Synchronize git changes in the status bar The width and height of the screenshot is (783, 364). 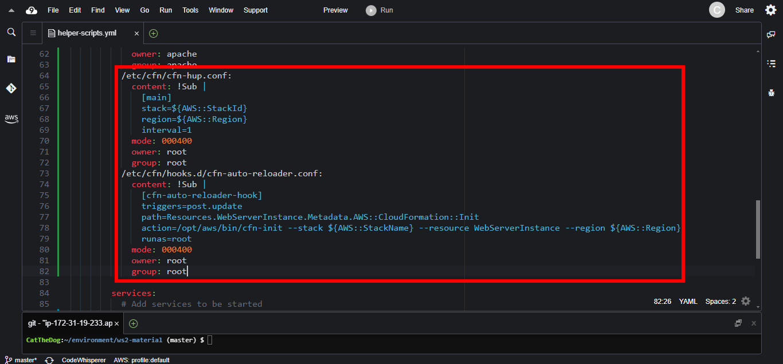coord(49,360)
